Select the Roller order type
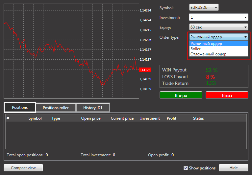 pyautogui.click(x=219, y=49)
